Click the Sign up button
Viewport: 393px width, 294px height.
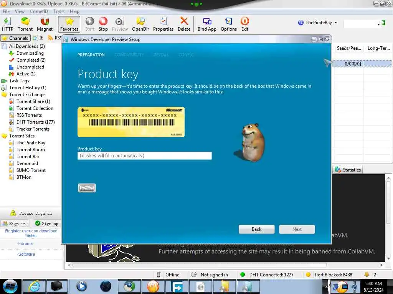click(x=47, y=224)
